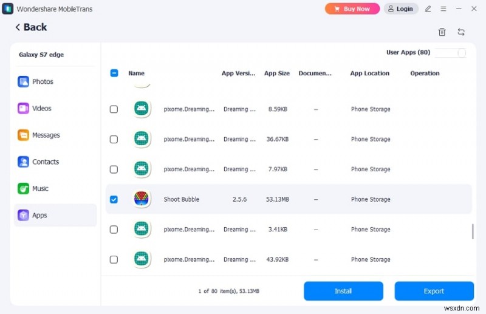Click version 2.5.6 cell
486x314 pixels.
239,199
